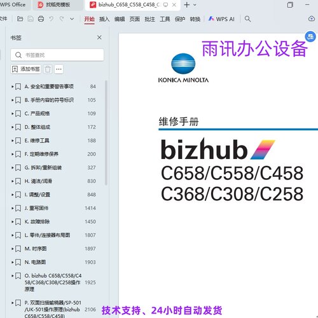Image resolution: width=318 pixels, height=318 pixels.
Task: Click the print icon in toolbar
Action: point(41,19)
